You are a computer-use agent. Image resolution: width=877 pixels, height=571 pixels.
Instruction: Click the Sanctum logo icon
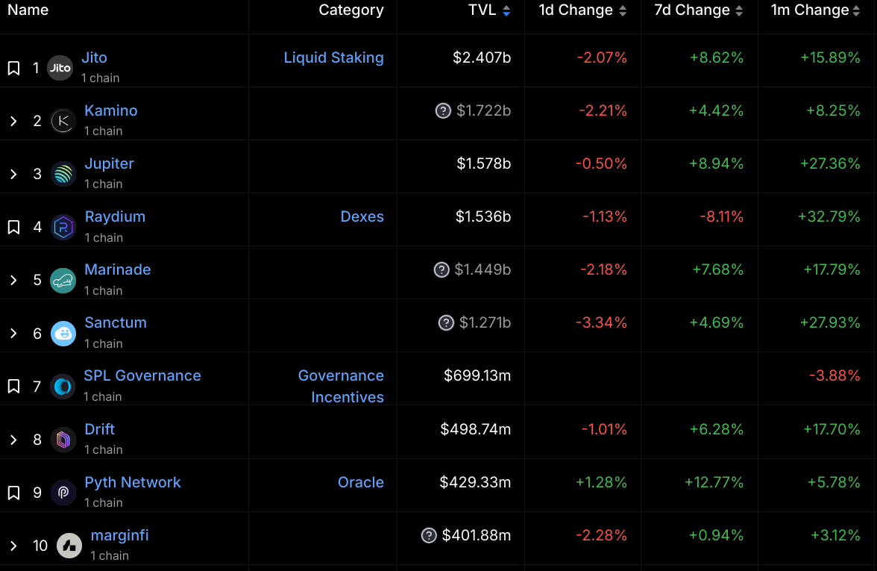[63, 333]
